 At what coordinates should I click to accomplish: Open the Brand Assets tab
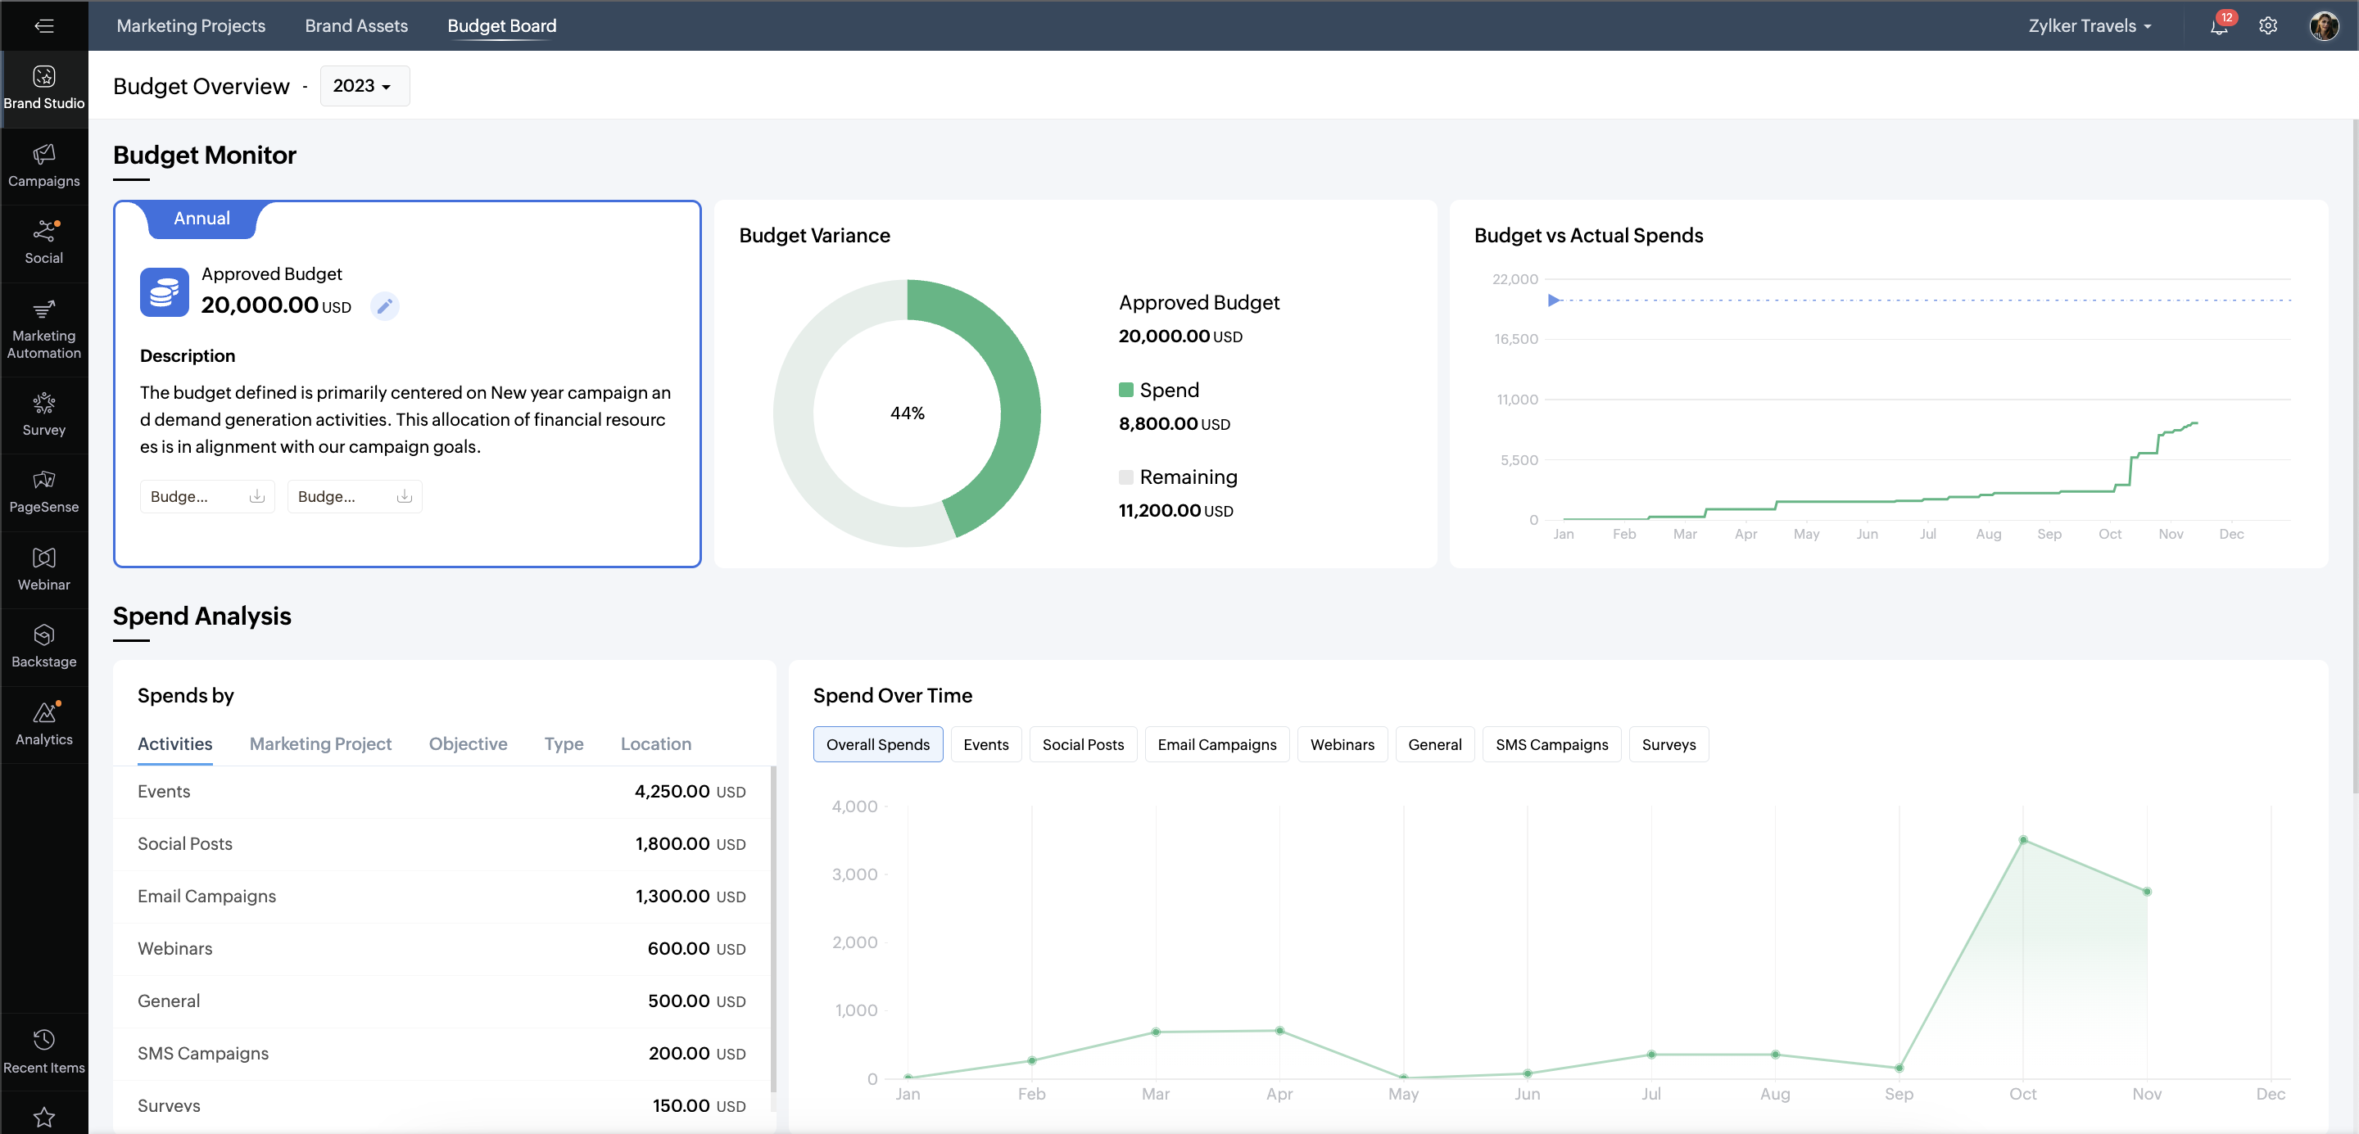[x=356, y=25]
